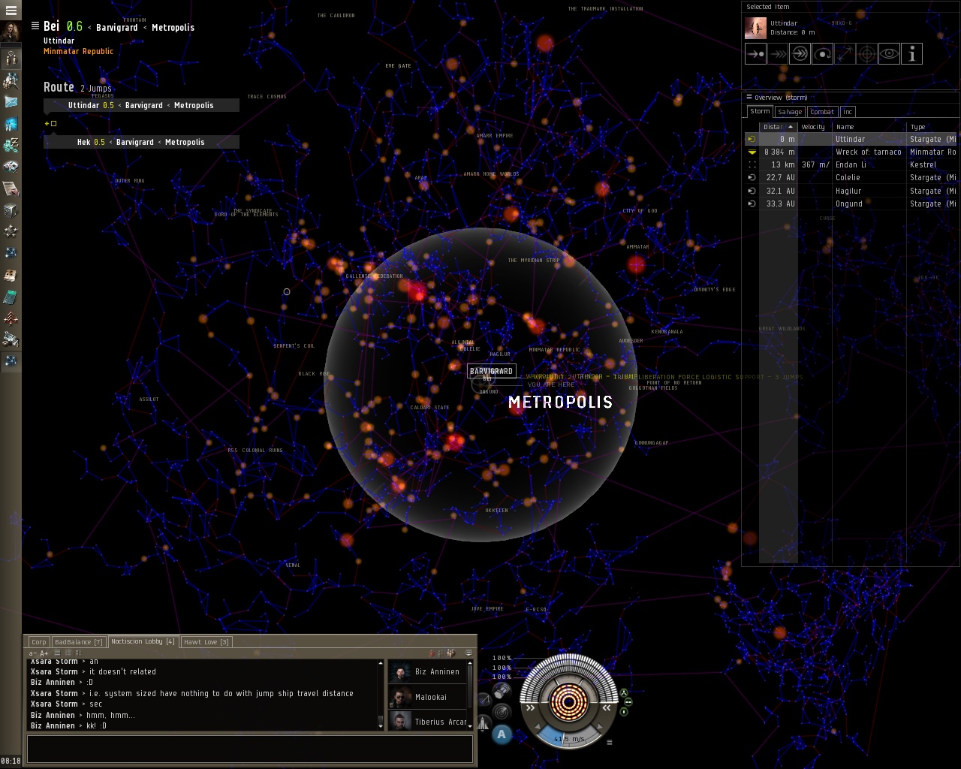Switch to Hawt Love chat tab

click(206, 642)
